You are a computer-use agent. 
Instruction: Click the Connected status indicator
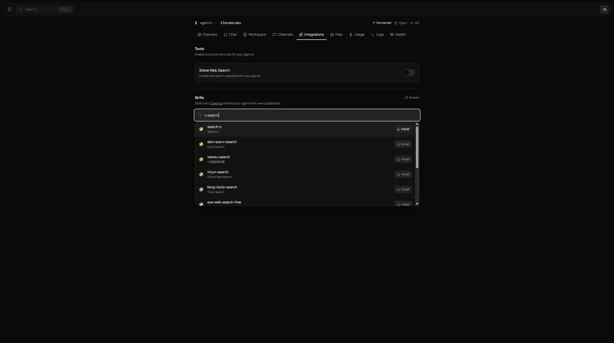pos(382,23)
